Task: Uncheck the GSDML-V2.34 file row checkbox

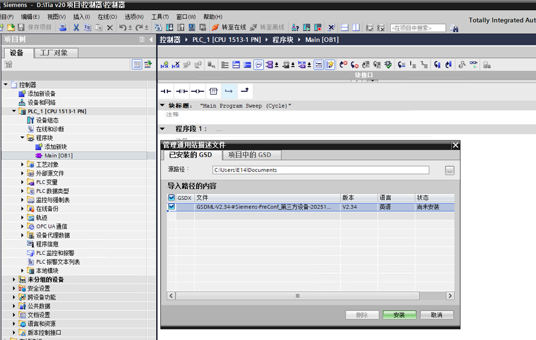Action: (x=172, y=206)
